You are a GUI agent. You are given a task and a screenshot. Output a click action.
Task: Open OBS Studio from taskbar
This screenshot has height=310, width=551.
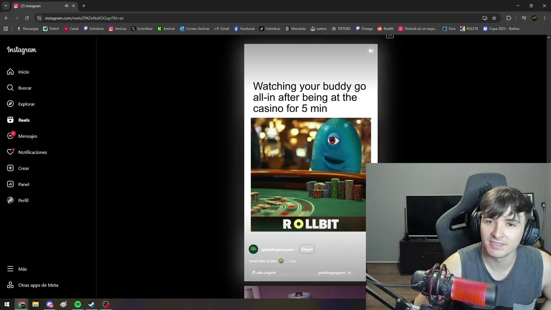click(x=106, y=304)
